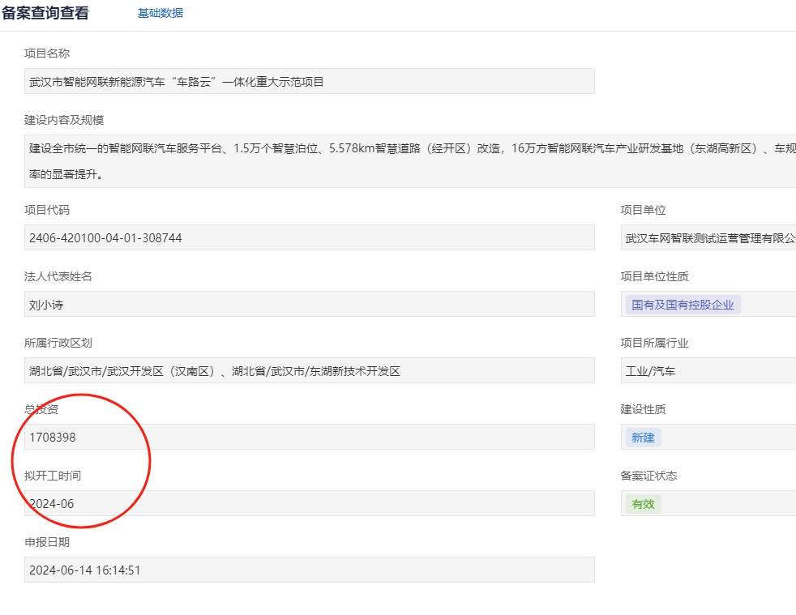796x615 pixels.
Task: Open the 基础数据 tab
Action: tap(160, 13)
